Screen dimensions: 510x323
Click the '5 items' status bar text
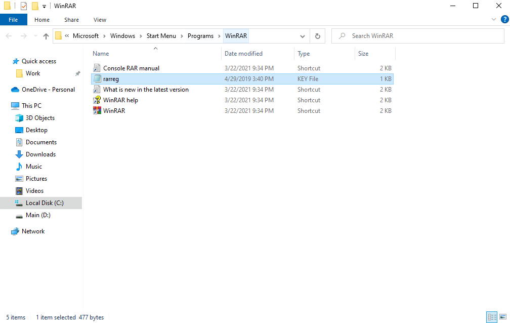[x=16, y=317]
